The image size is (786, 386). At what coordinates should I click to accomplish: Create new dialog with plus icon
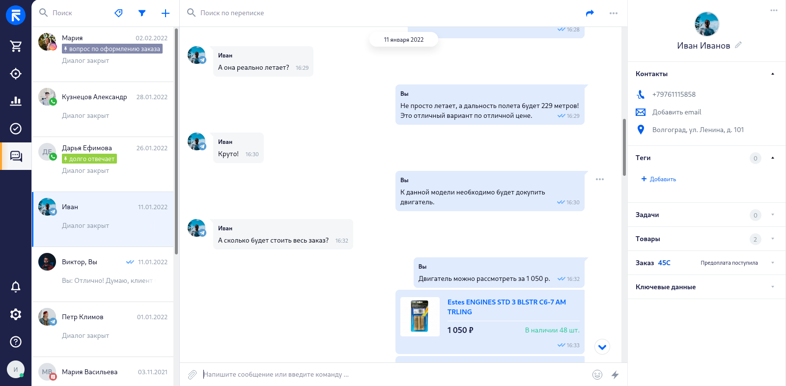166,13
